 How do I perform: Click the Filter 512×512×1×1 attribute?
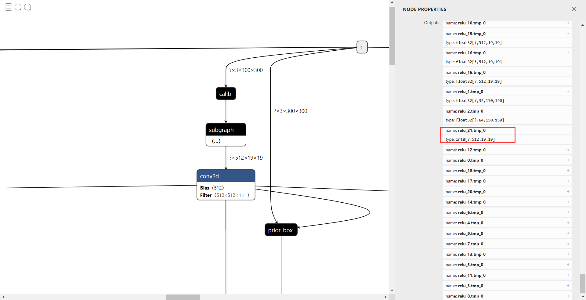tap(225, 195)
